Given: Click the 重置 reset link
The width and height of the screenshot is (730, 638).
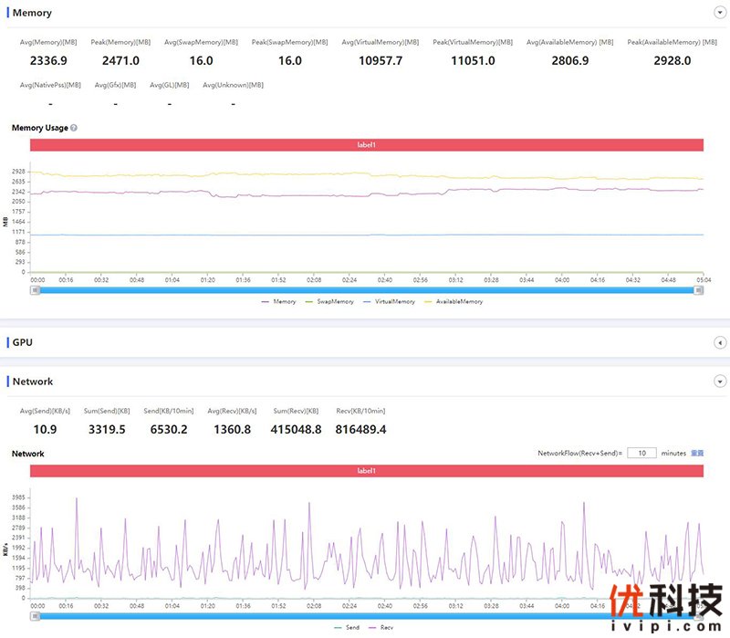Looking at the screenshot, I should coord(697,453).
